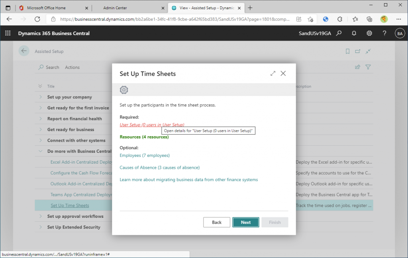Open the Causes of Absence link
The width and height of the screenshot is (408, 258).
click(159, 168)
